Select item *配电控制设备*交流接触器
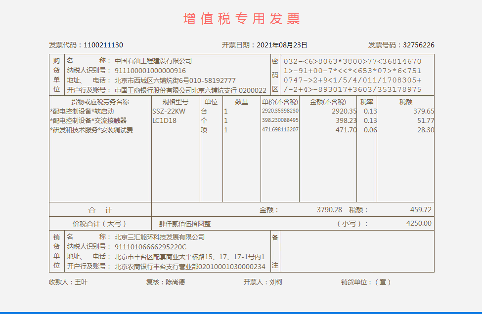 (88, 120)
